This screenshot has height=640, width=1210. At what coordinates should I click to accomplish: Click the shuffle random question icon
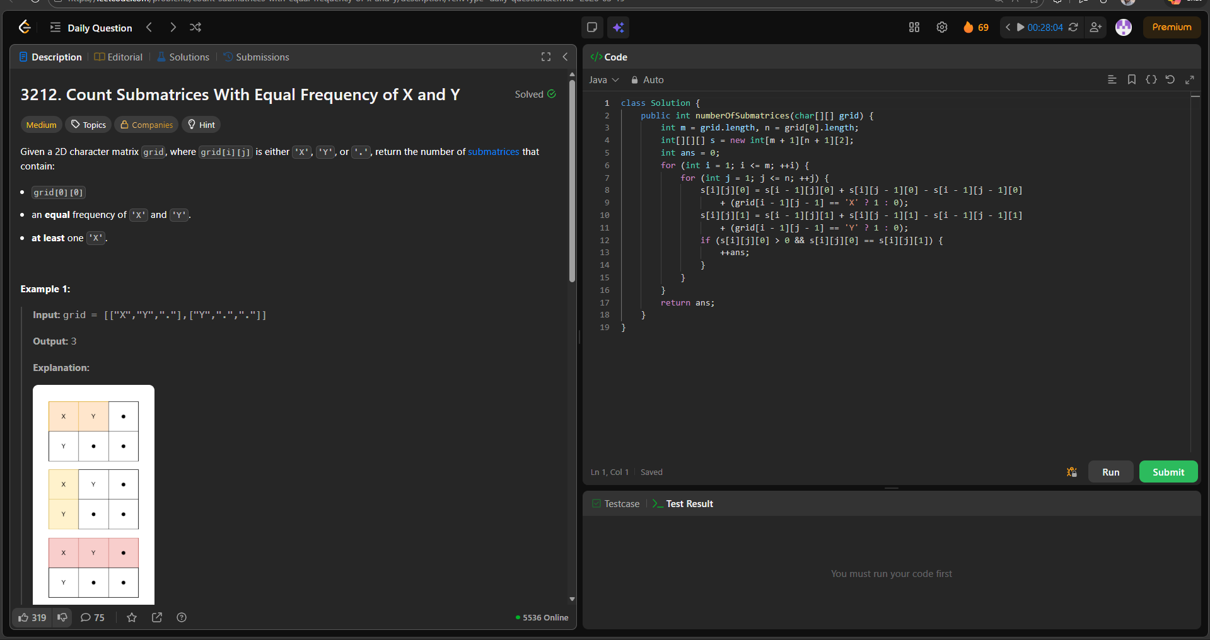(195, 27)
